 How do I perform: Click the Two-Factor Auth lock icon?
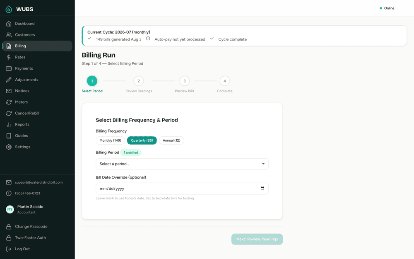coord(9,237)
